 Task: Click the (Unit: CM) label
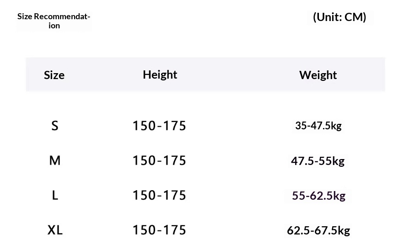tap(340, 17)
